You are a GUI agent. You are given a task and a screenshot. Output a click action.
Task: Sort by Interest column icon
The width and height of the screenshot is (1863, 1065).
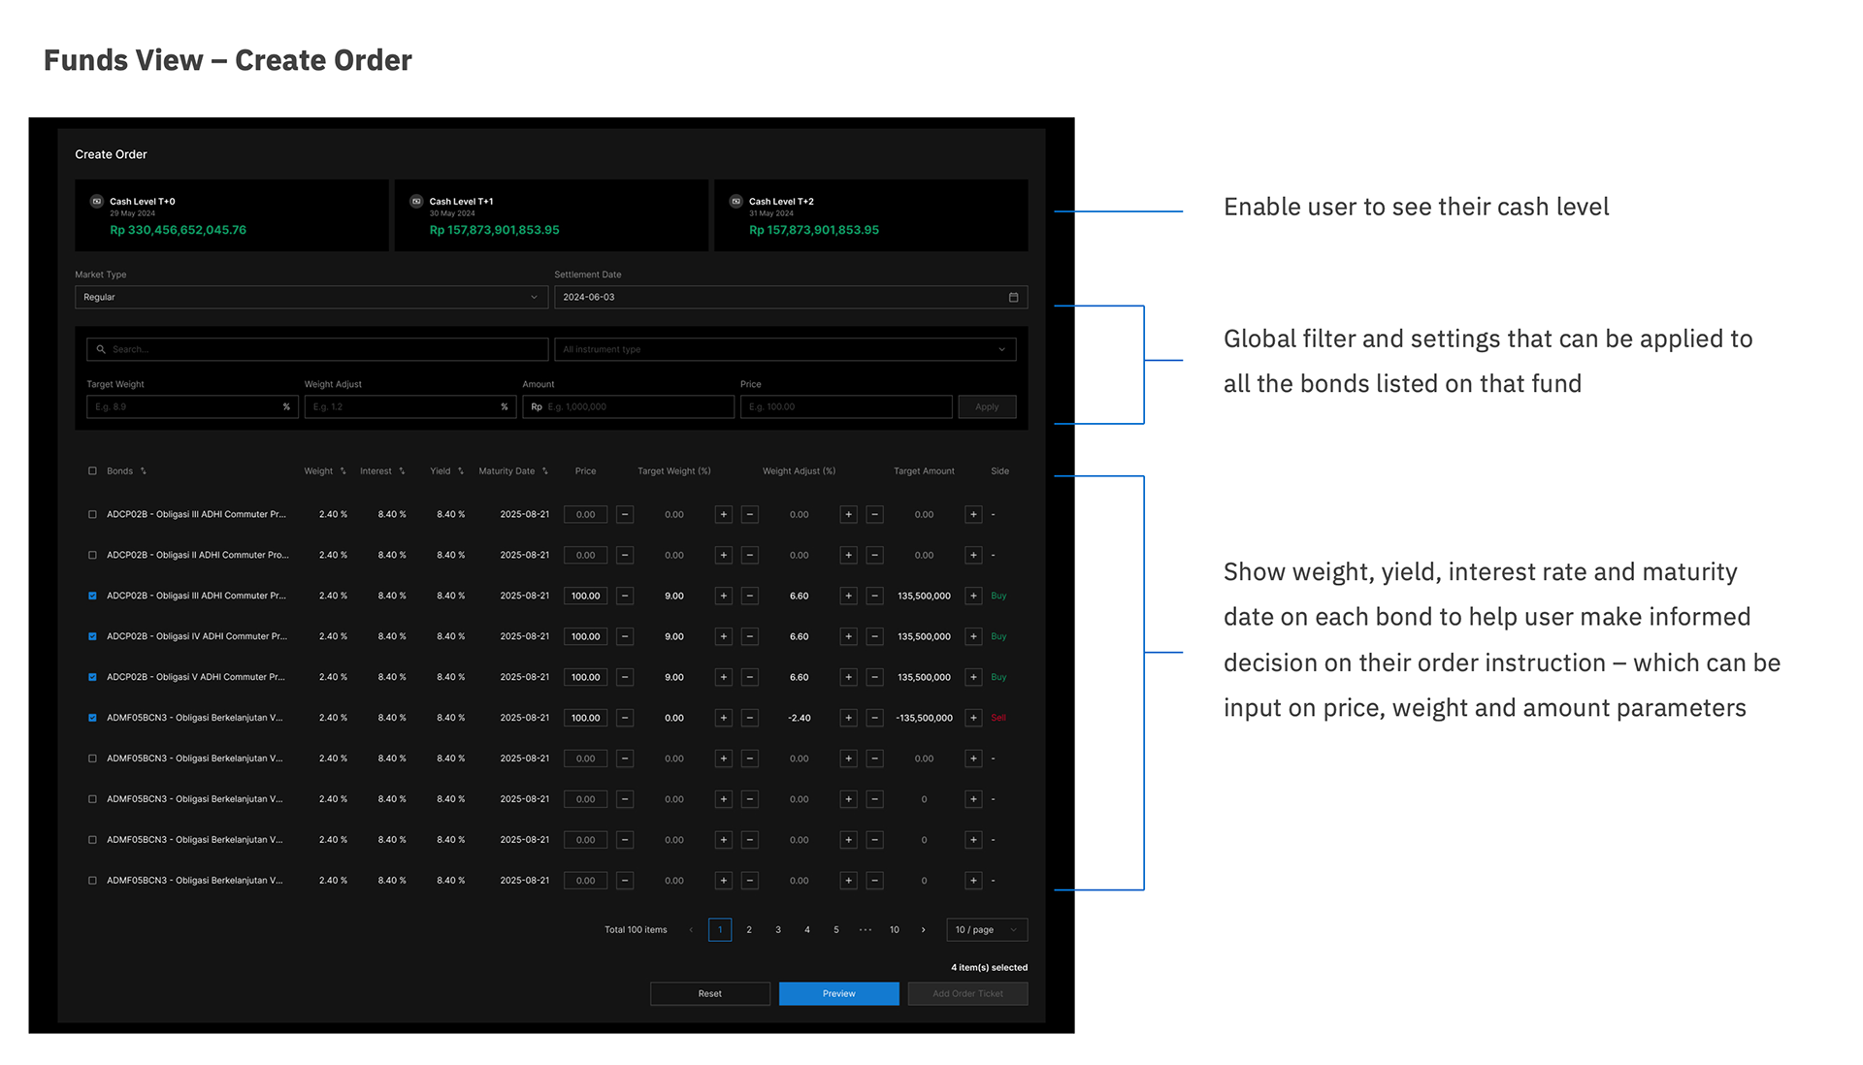pos(402,471)
